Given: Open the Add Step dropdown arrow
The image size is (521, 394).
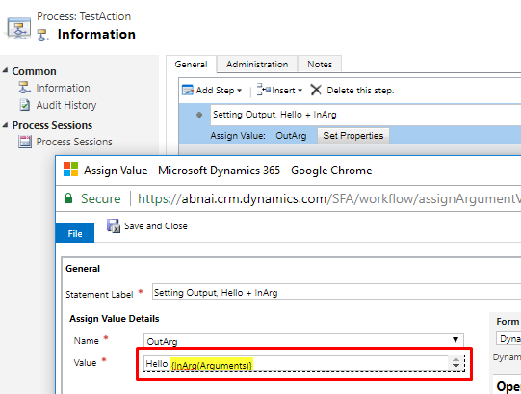Looking at the screenshot, I should [x=239, y=91].
